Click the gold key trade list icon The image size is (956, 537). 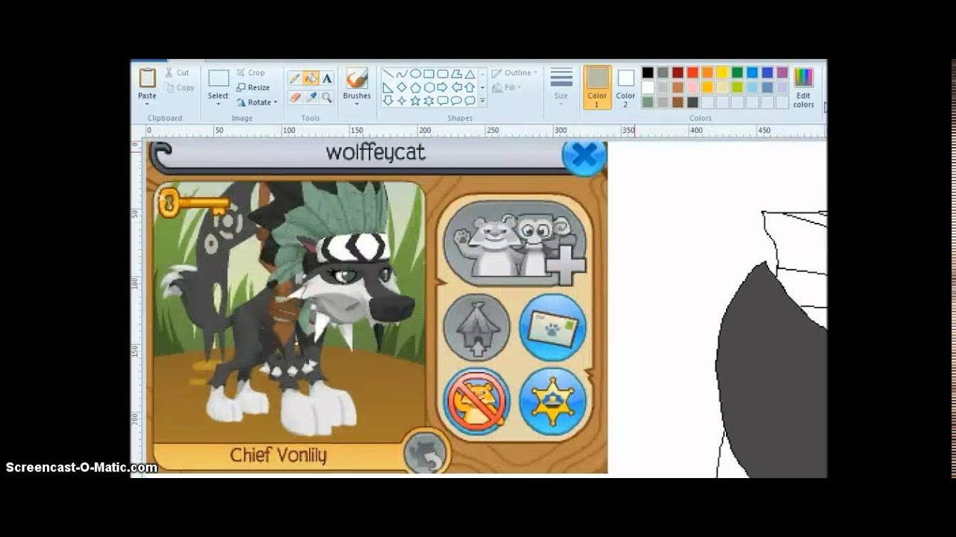[x=193, y=202]
